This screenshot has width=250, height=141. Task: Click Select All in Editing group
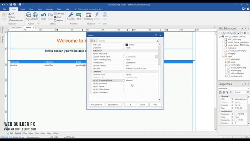pyautogui.click(x=59, y=14)
